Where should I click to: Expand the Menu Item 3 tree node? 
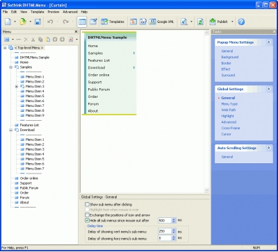pyautogui.click(x=17, y=87)
